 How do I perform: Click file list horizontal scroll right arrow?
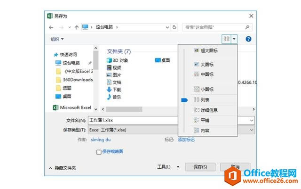pos(253,109)
